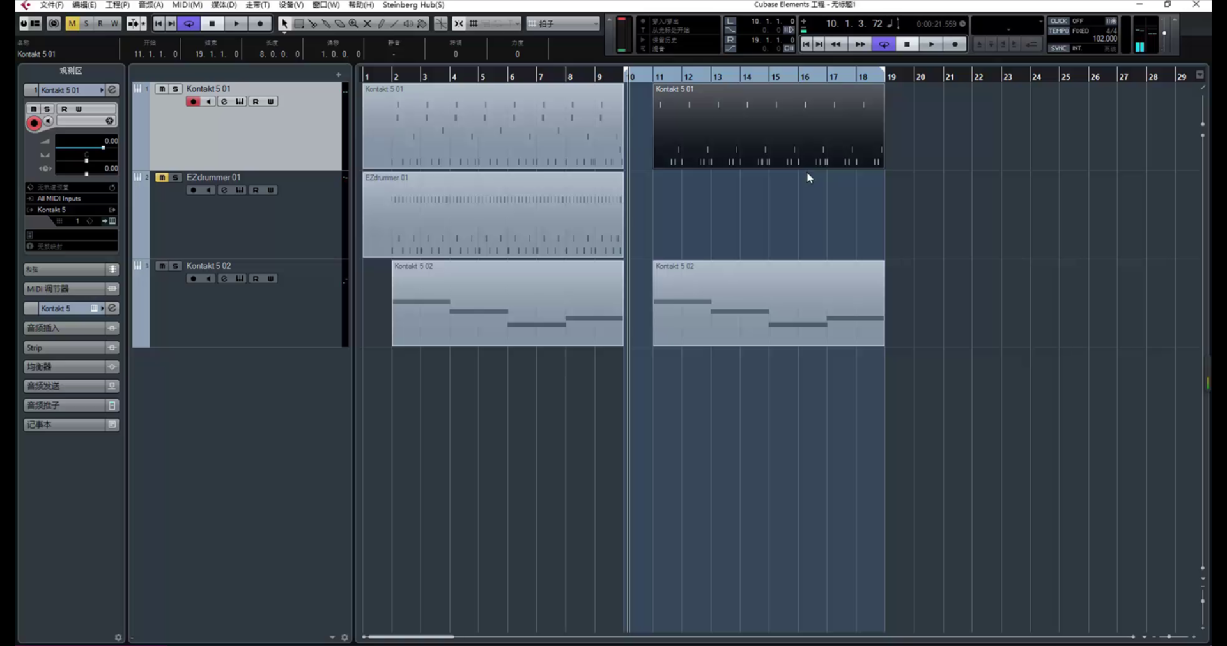Screen dimensions: 1227x646
Task: Click the horizontal timeline scrollbar
Action: coord(411,637)
